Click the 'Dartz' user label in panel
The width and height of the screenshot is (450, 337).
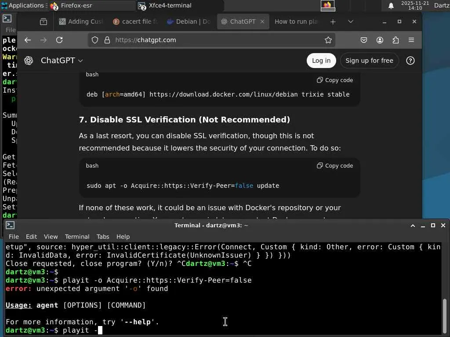click(x=442, y=5)
